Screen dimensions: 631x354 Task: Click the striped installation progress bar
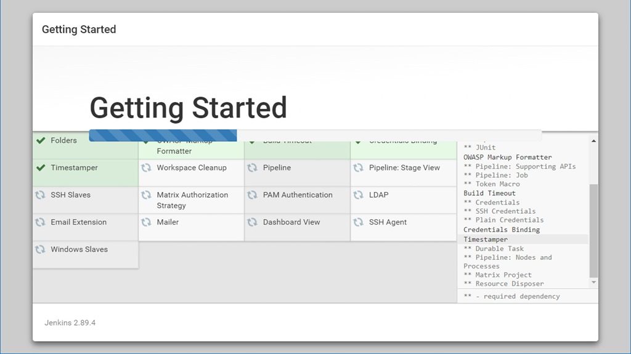[x=163, y=135]
